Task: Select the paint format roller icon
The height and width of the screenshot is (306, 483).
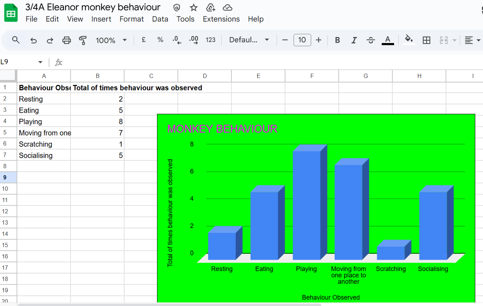Action: coord(83,40)
